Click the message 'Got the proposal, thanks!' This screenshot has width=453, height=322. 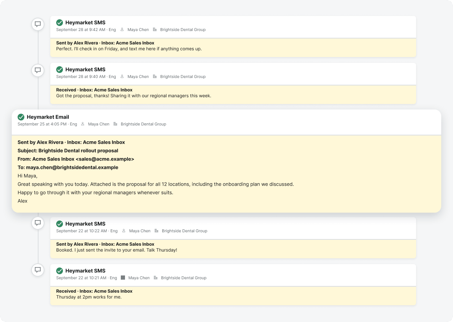(133, 96)
